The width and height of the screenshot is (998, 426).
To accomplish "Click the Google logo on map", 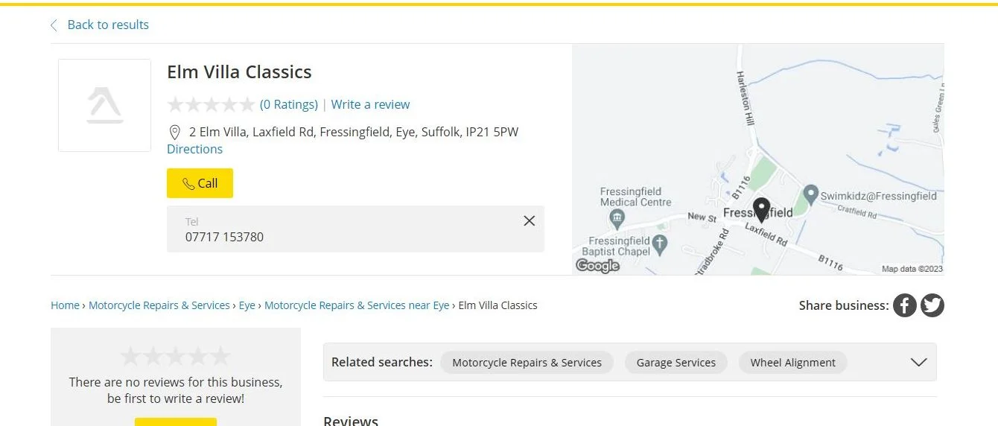I will [x=597, y=266].
